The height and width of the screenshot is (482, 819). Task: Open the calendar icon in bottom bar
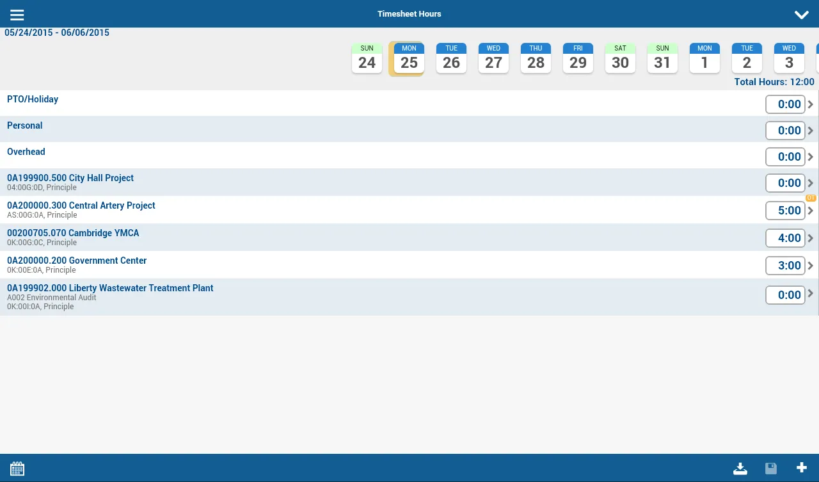click(17, 469)
